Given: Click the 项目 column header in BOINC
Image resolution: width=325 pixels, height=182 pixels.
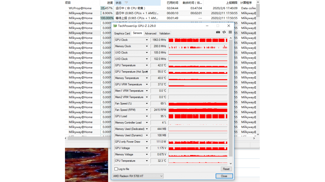Looking at the screenshot, I should point(82,3).
